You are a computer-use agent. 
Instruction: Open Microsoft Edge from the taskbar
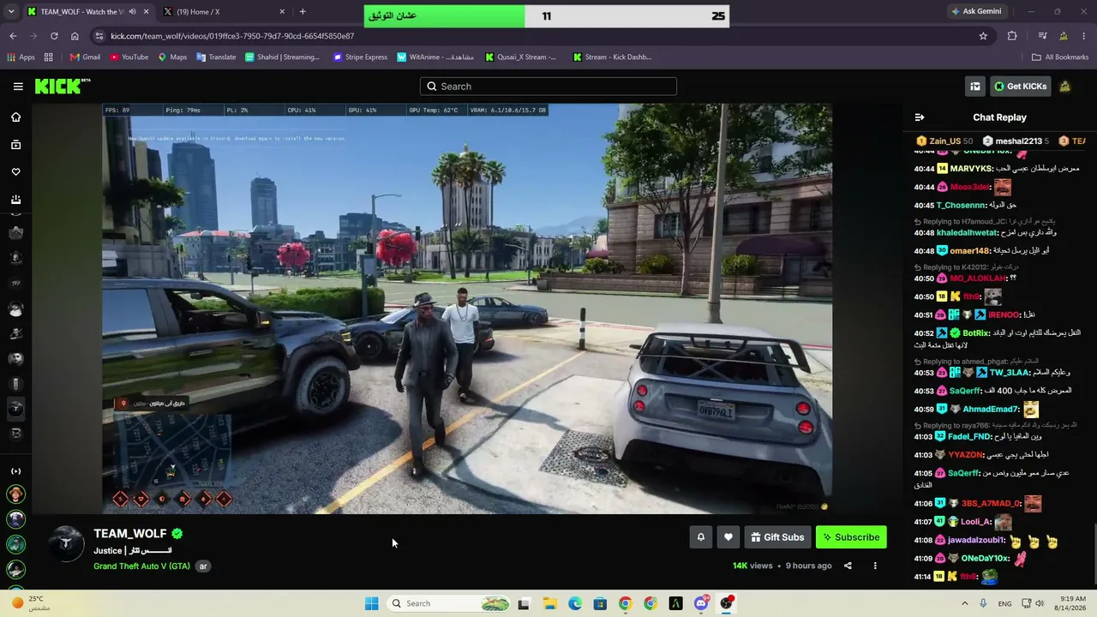(x=575, y=603)
